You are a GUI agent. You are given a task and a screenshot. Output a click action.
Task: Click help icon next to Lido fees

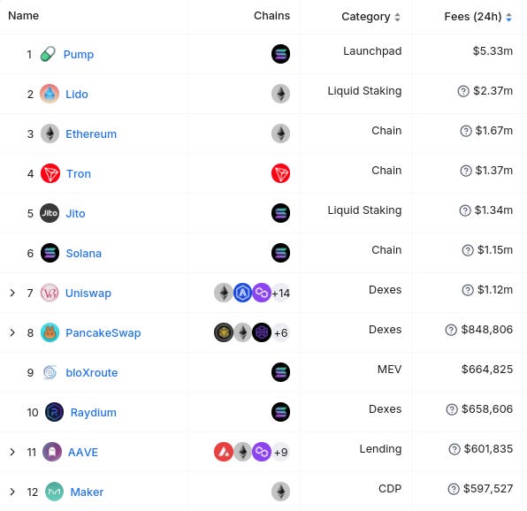click(x=463, y=91)
